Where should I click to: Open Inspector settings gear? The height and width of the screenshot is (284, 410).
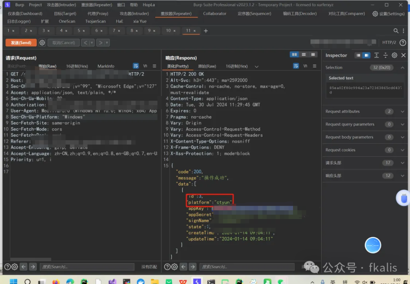coord(394,55)
